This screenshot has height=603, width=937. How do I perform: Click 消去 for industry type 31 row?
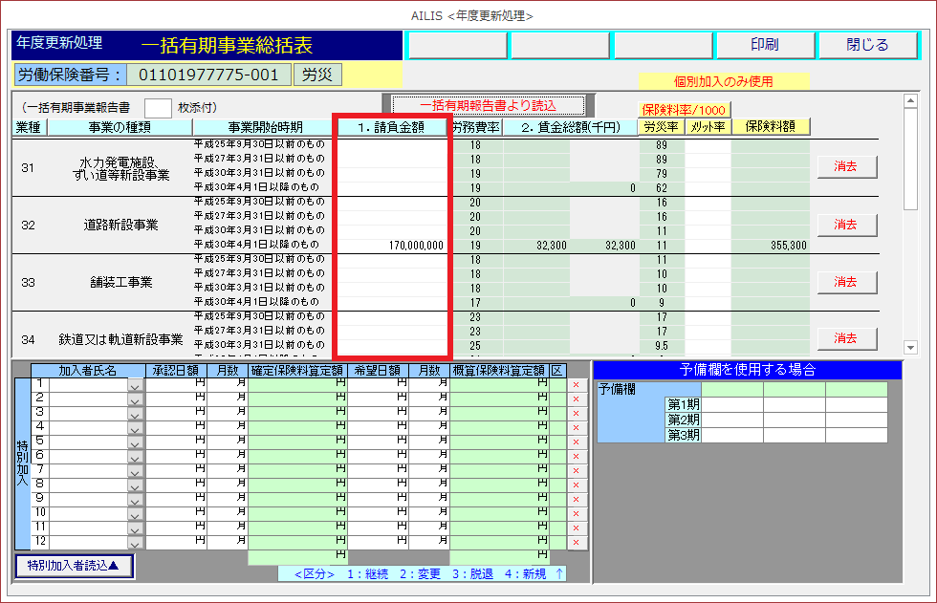(845, 166)
